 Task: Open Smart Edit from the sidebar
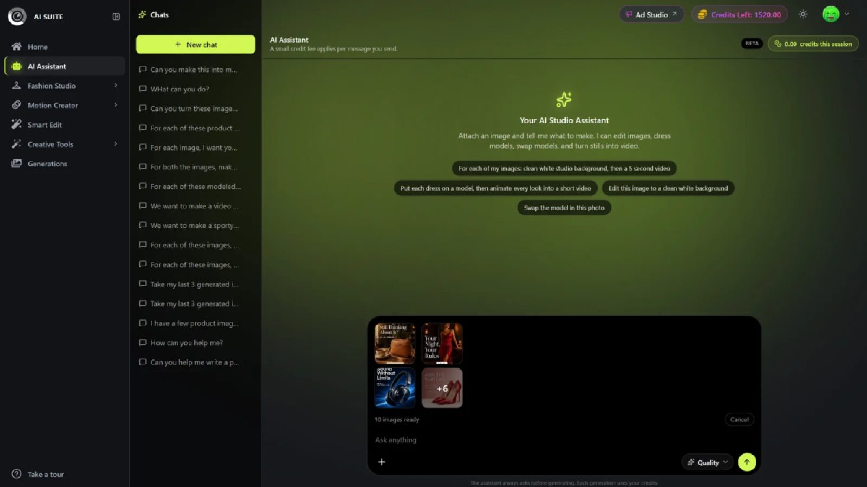65,125
